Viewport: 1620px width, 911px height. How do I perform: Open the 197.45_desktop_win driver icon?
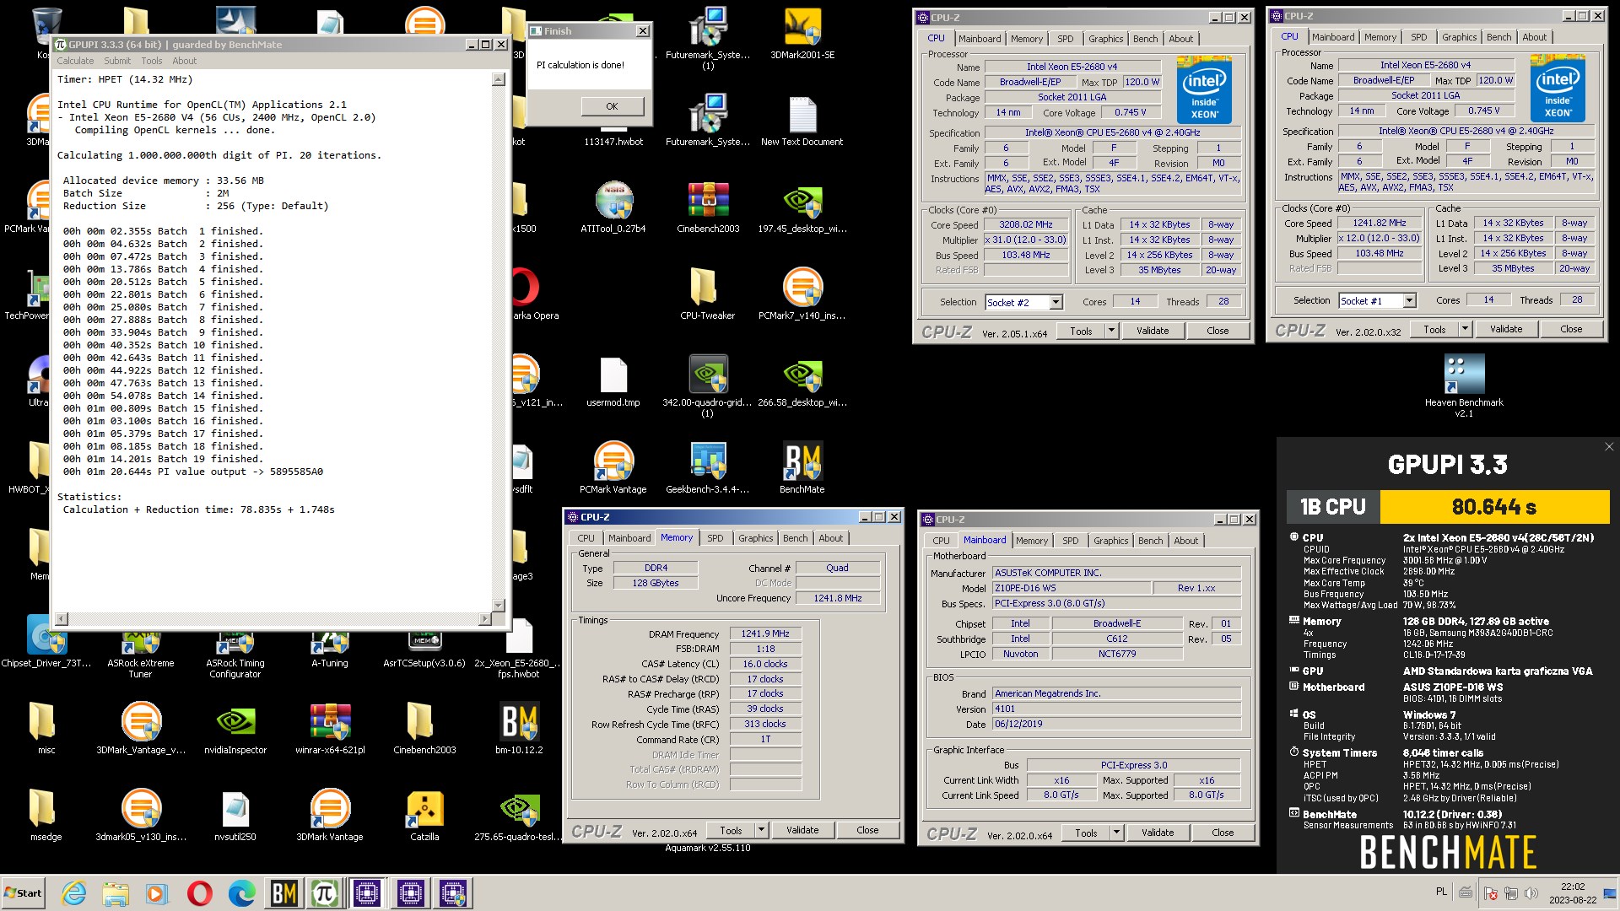802,208
